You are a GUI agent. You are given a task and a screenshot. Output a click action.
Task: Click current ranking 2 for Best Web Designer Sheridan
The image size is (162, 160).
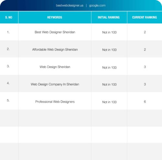click(145, 32)
